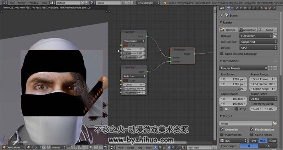Select the Object properties cube tab icon
Viewport: 283px width, 150px height.
click(x=245, y=8)
